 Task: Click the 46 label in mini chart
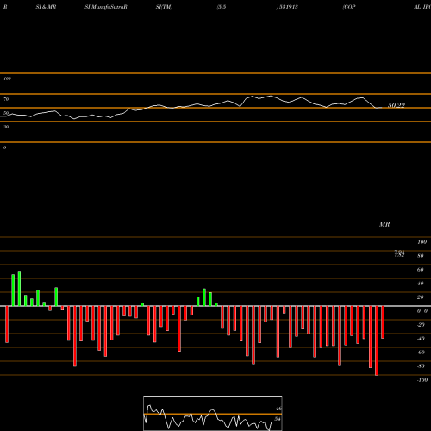278,409
